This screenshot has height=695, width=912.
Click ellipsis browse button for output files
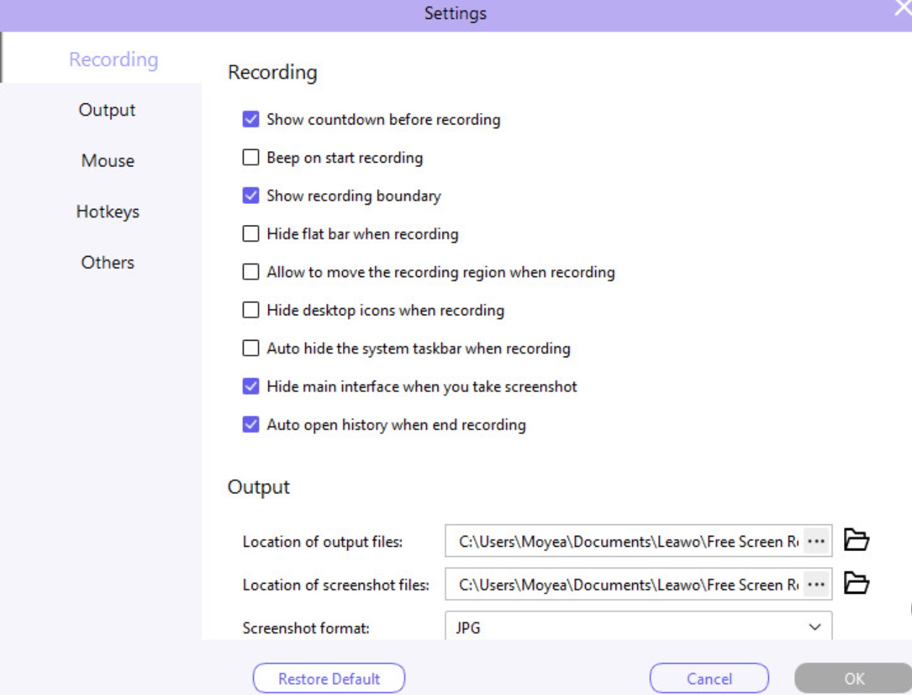coord(816,541)
